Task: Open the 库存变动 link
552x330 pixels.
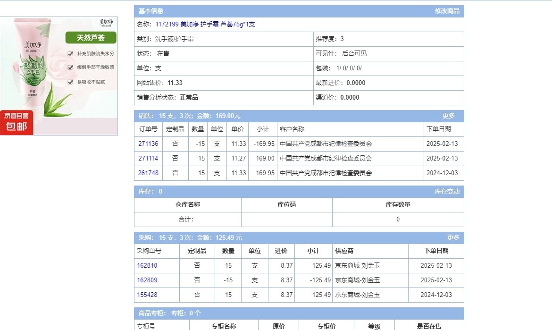Action: tap(447, 192)
